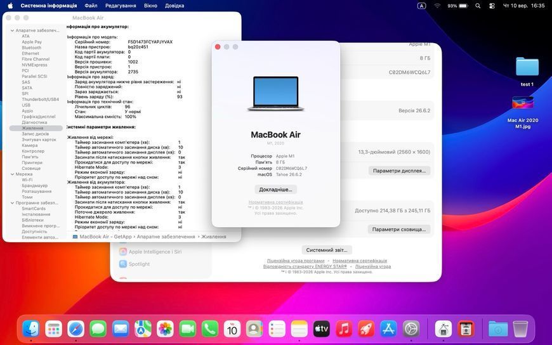Open the 'Довідка' menu

tap(174, 6)
